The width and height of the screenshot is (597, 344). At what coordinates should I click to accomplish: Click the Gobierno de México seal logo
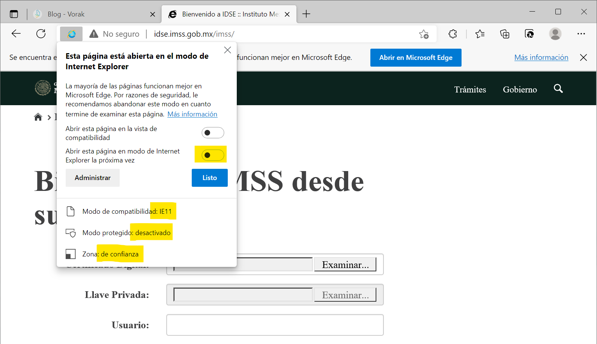click(42, 88)
